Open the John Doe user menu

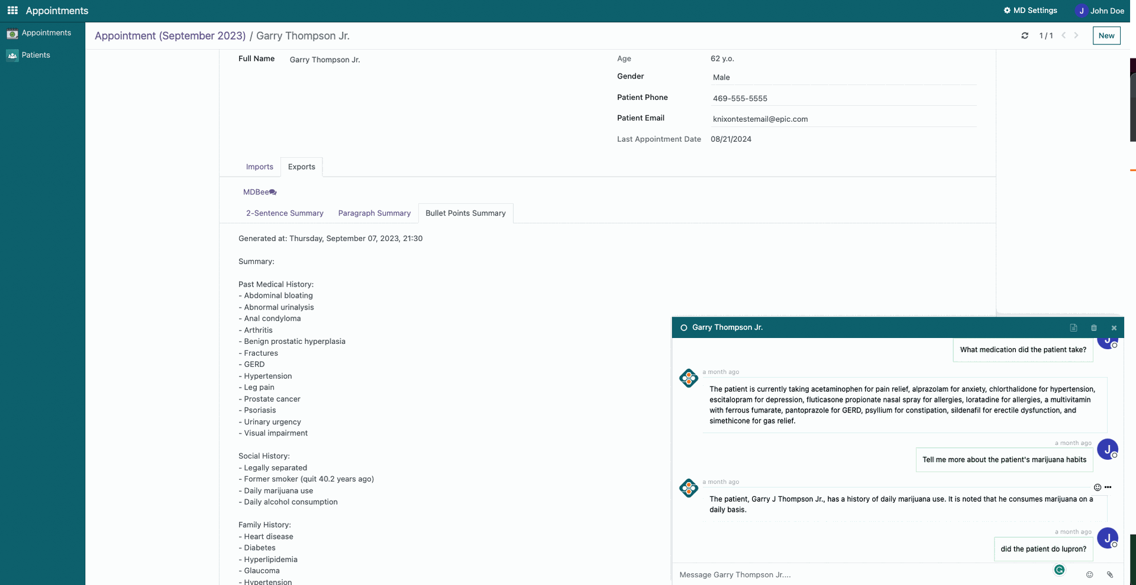[x=1100, y=11]
